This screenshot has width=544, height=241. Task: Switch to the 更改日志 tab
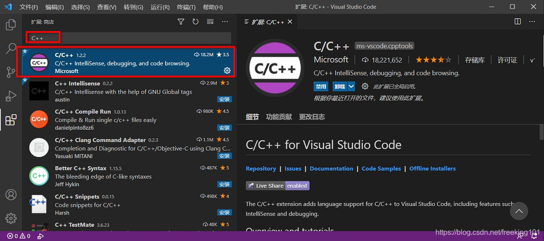tap(312, 117)
